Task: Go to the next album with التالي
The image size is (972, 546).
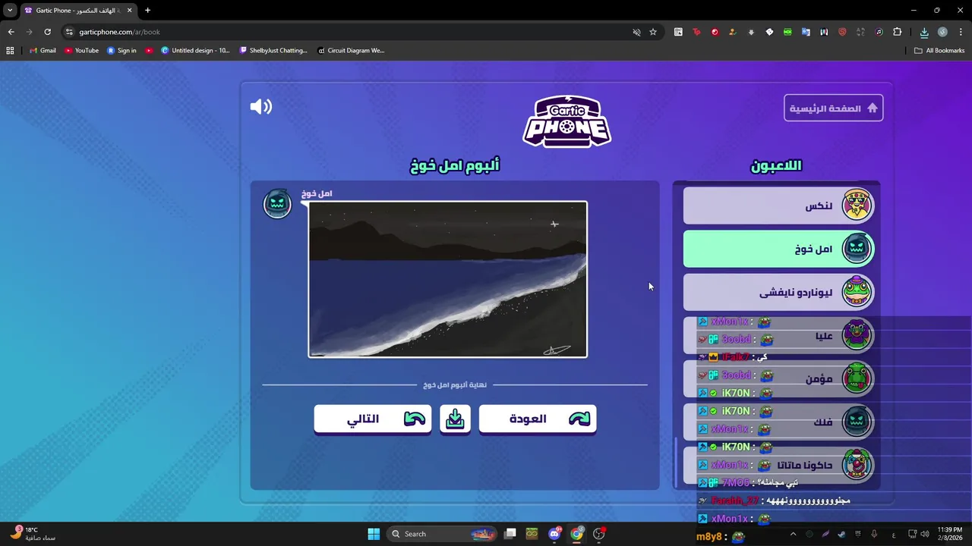Action: tap(373, 419)
